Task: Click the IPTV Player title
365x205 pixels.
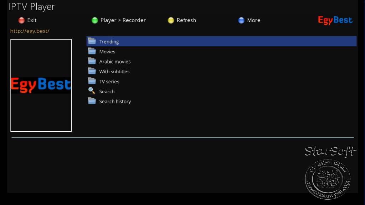Action: 32,7
